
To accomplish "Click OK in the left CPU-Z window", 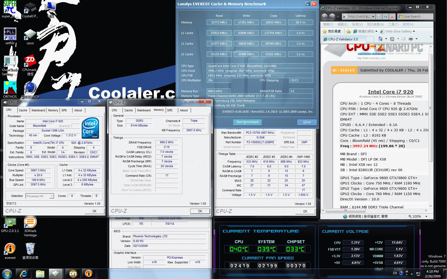I will click(94, 211).
